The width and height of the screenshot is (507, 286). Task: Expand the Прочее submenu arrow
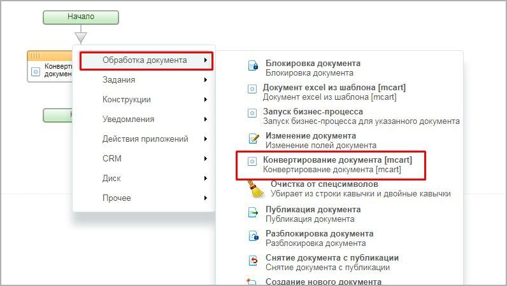click(x=205, y=198)
